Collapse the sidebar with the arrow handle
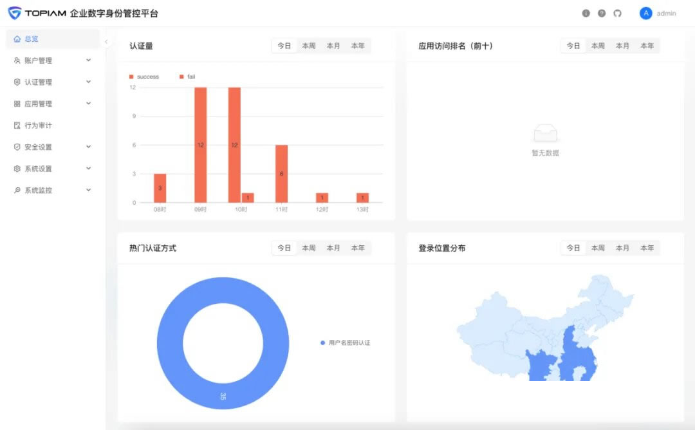This screenshot has width=695, height=430. pyautogui.click(x=106, y=42)
